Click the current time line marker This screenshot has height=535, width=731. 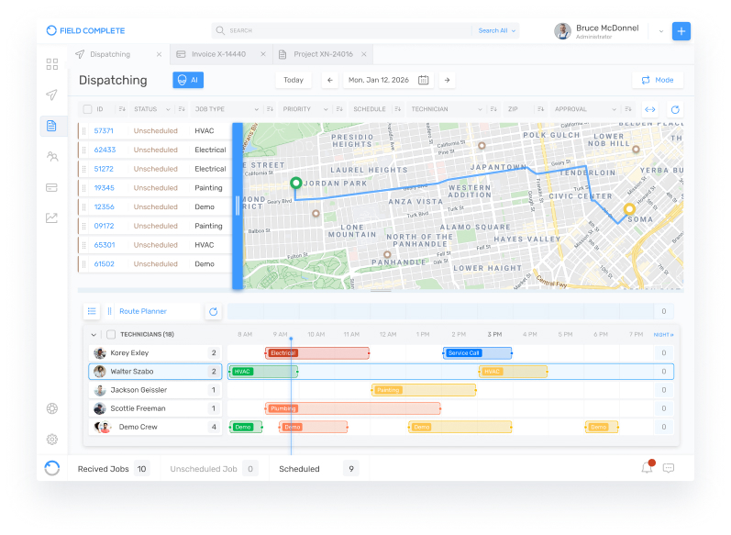click(291, 340)
